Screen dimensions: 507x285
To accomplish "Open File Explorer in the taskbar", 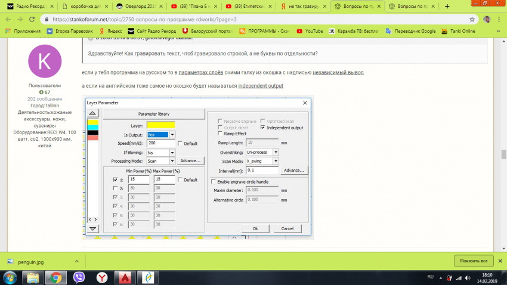I will pos(34,277).
